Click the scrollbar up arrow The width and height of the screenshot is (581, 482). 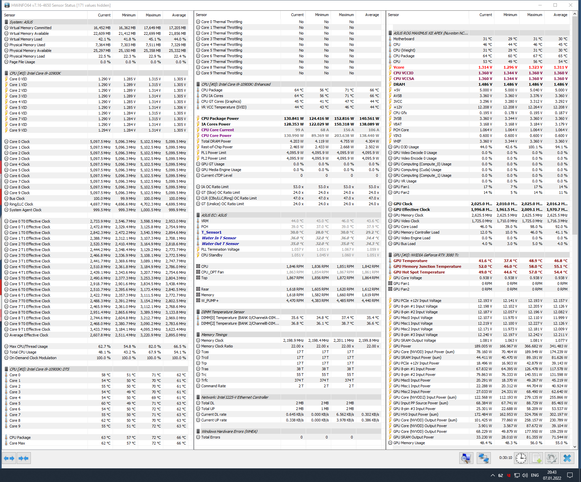click(575, 14)
